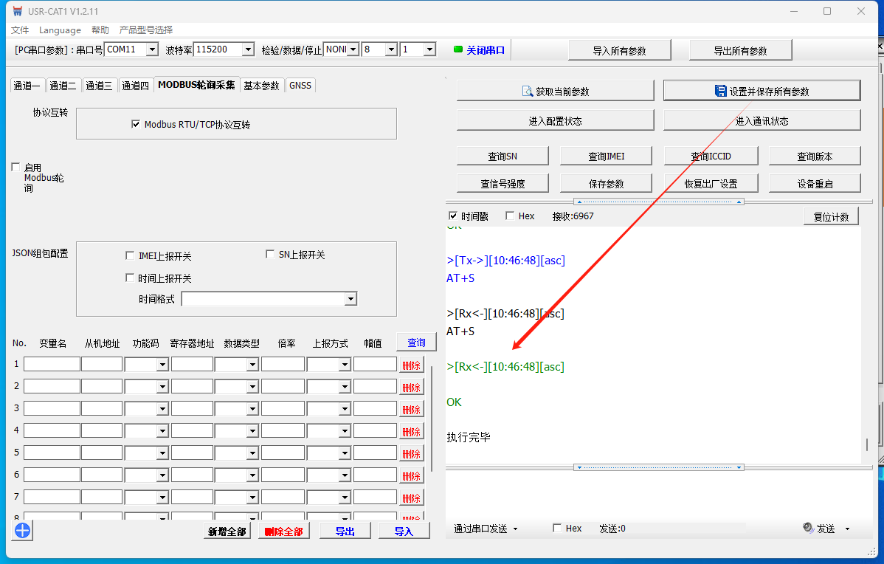Switch to the GNSS tab
The image size is (884, 564).
[300, 85]
